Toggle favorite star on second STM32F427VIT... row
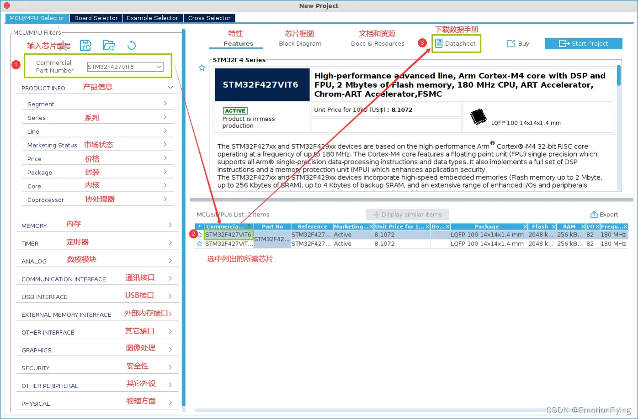This screenshot has height=419, width=638. [x=199, y=244]
